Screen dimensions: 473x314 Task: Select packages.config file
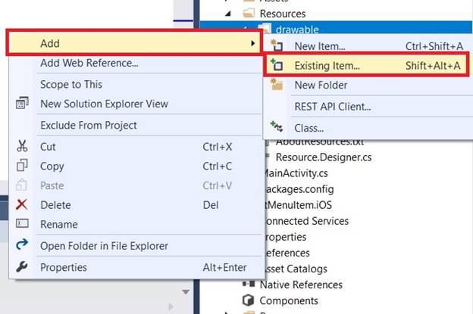tap(299, 189)
